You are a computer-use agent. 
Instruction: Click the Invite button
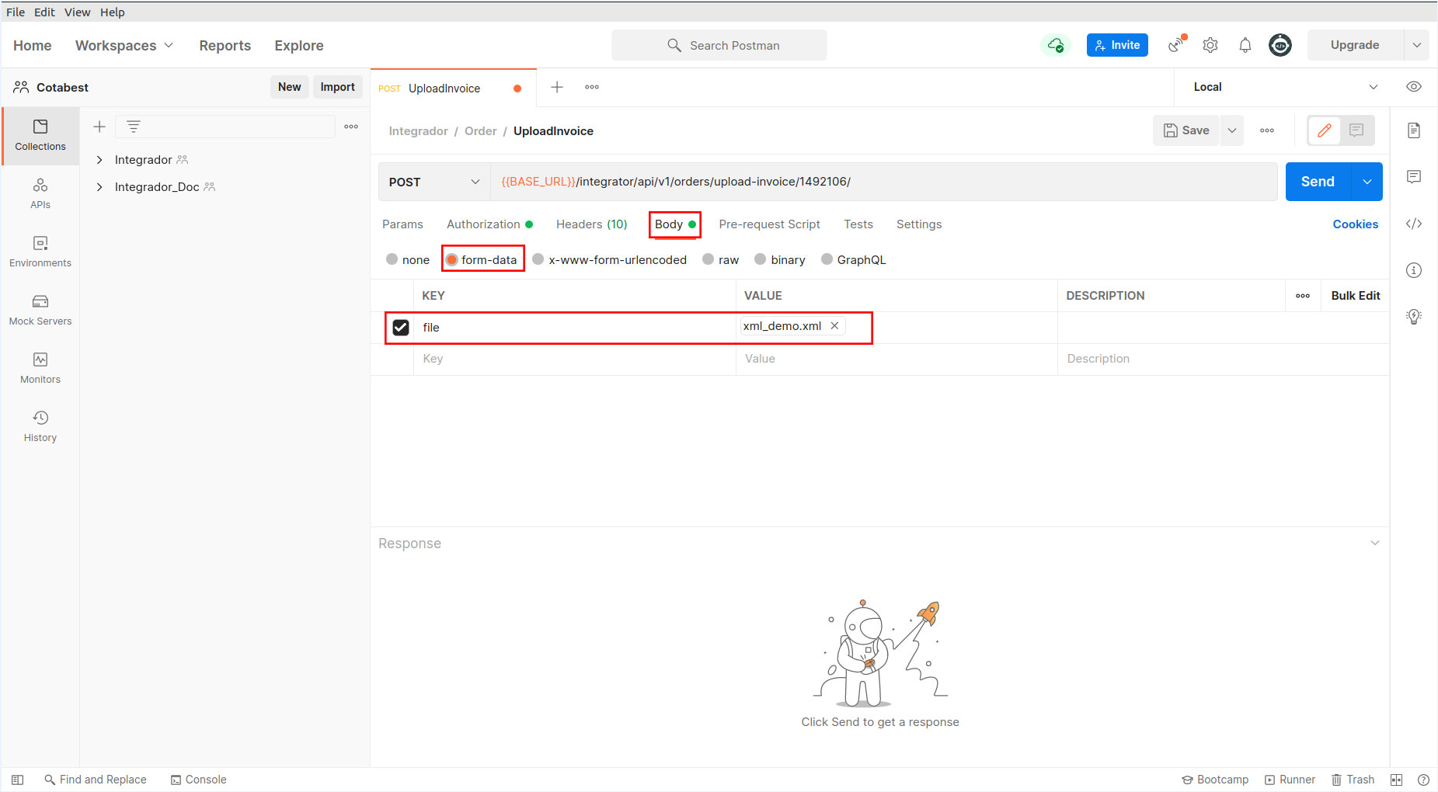tap(1117, 45)
